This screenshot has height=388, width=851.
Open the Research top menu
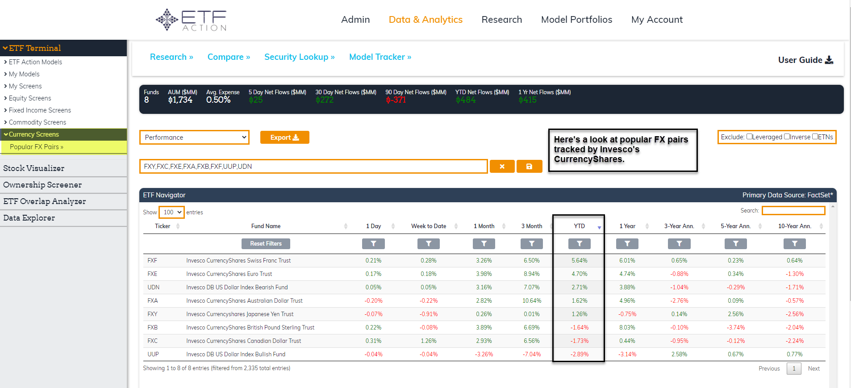click(x=501, y=20)
